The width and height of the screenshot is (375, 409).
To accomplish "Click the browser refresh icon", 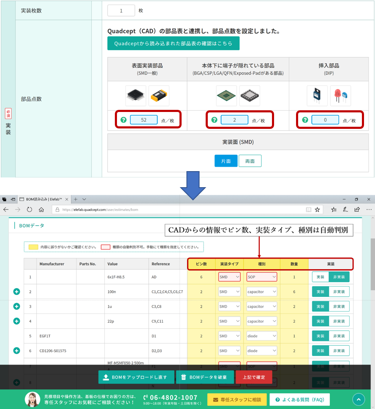I will [30, 210].
